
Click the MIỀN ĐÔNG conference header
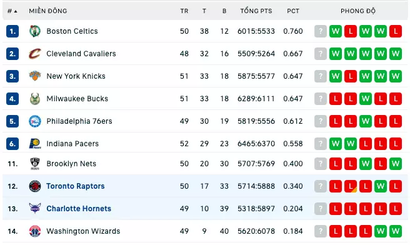click(48, 11)
